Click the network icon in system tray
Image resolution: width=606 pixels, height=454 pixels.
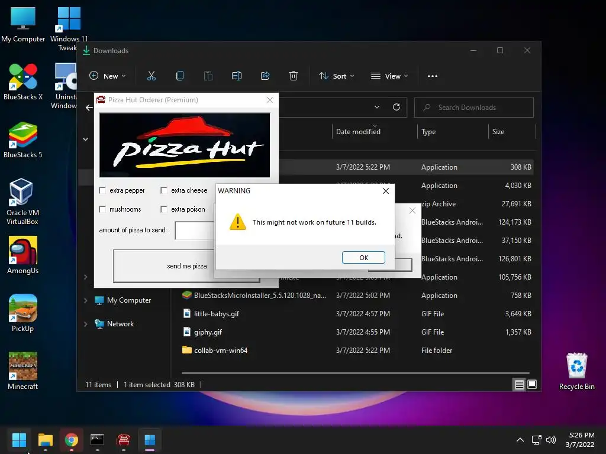536,440
